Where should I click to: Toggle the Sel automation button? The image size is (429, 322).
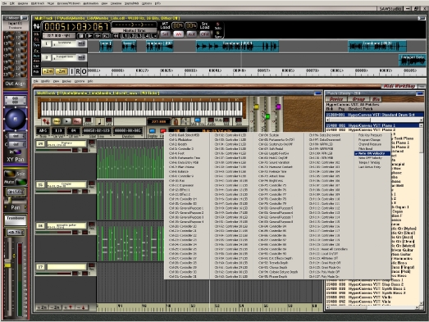[165, 34]
